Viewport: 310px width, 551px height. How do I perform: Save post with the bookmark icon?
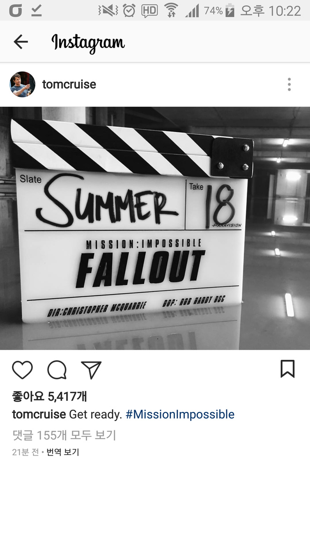point(287,369)
